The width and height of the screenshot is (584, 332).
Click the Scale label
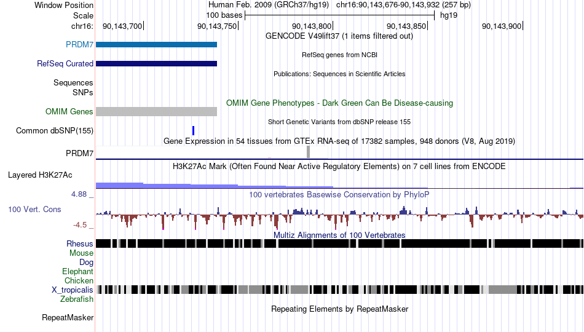[x=83, y=16]
